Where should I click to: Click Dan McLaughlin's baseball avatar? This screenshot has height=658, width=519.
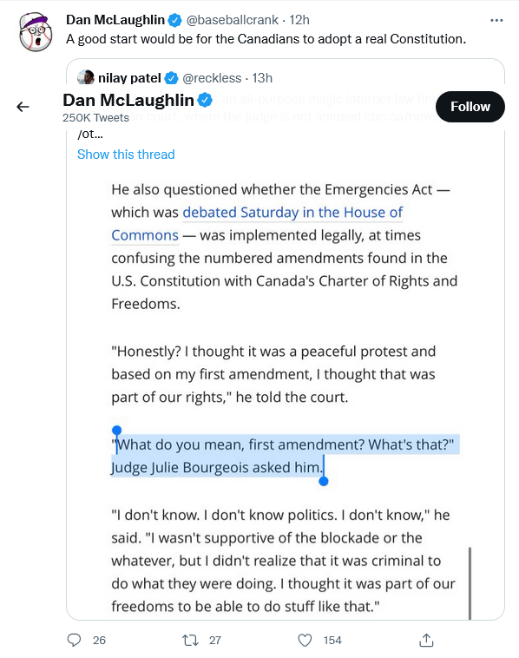(36, 32)
